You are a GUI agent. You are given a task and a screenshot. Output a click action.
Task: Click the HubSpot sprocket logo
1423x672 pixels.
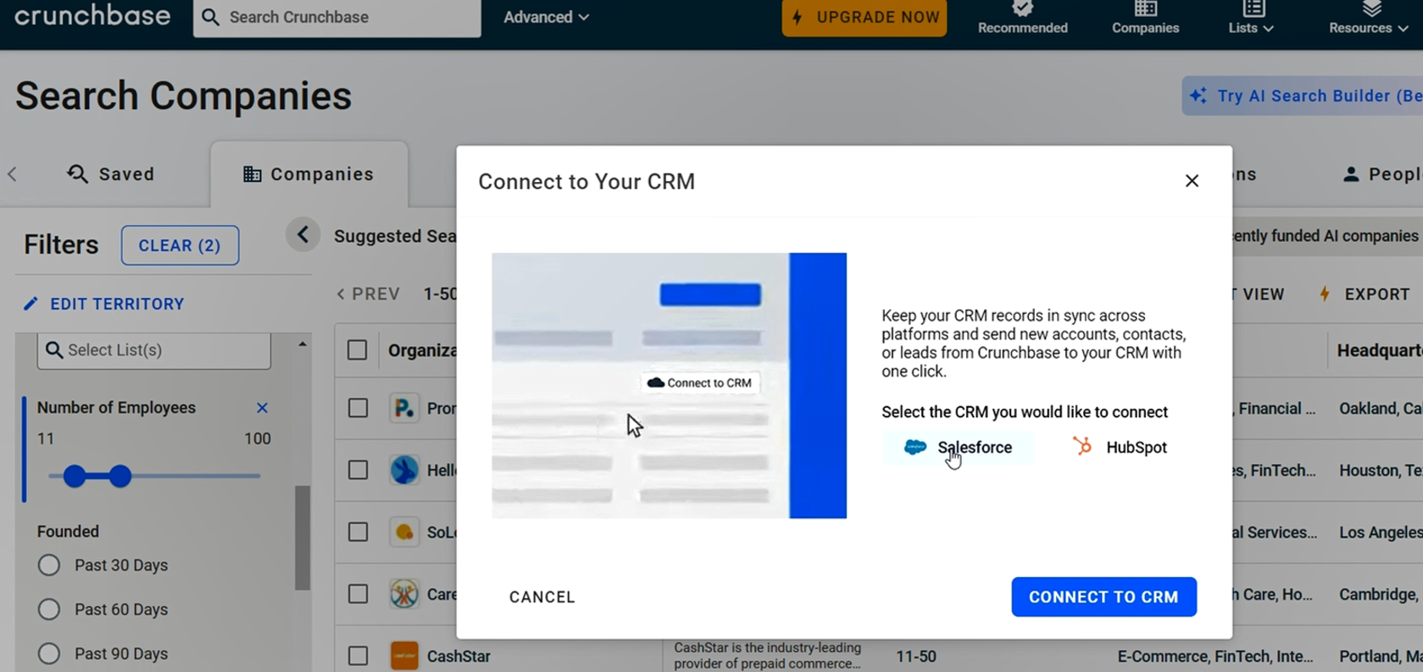click(1082, 445)
